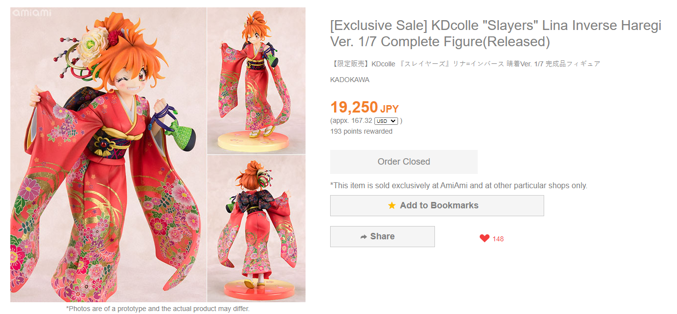The height and width of the screenshot is (314, 677).
Task: Click the Japanese product name line
Action: click(x=465, y=64)
